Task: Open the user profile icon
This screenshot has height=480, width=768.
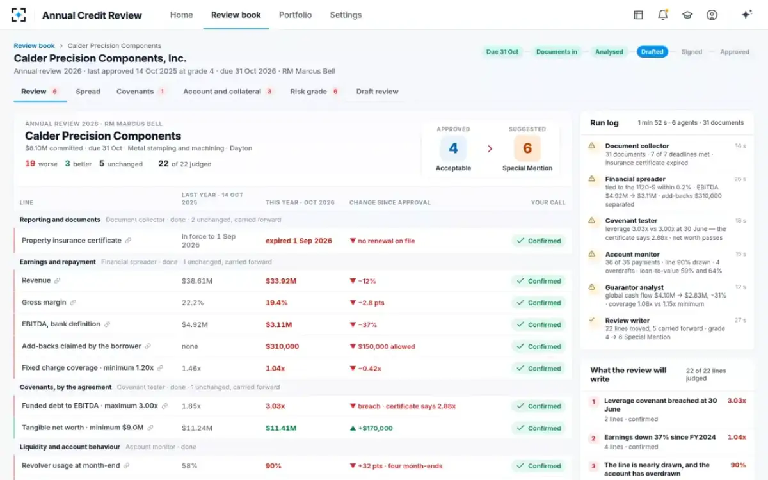Action: point(712,15)
